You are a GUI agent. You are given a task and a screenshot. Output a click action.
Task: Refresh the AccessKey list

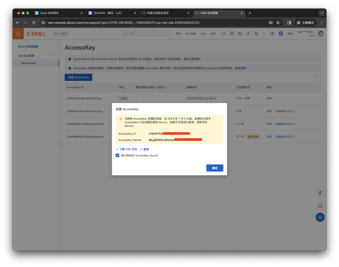[317, 77]
